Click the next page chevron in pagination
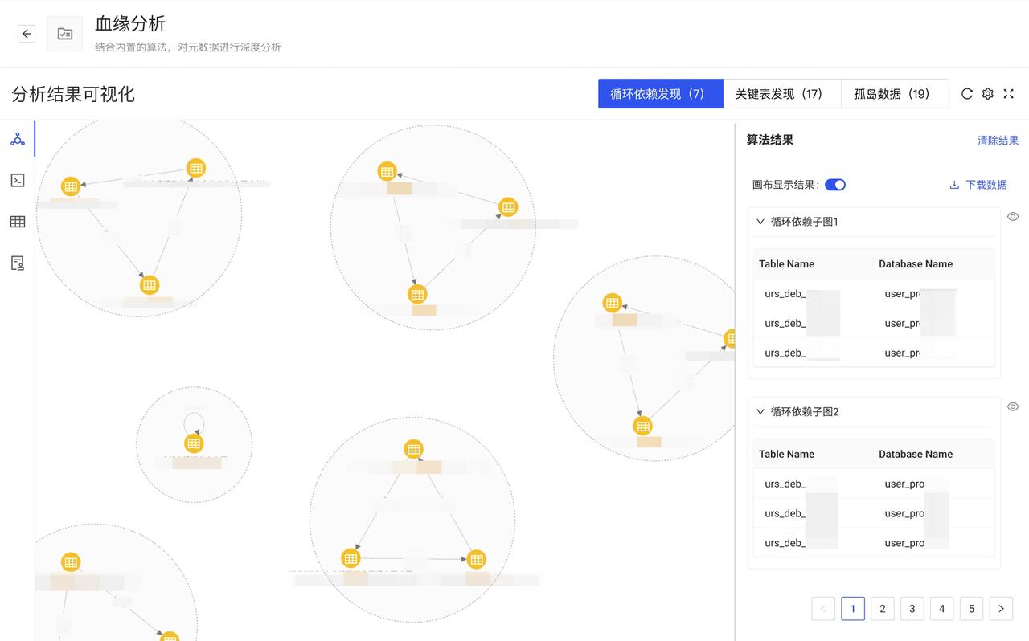Image resolution: width=1029 pixels, height=641 pixels. [1001, 608]
